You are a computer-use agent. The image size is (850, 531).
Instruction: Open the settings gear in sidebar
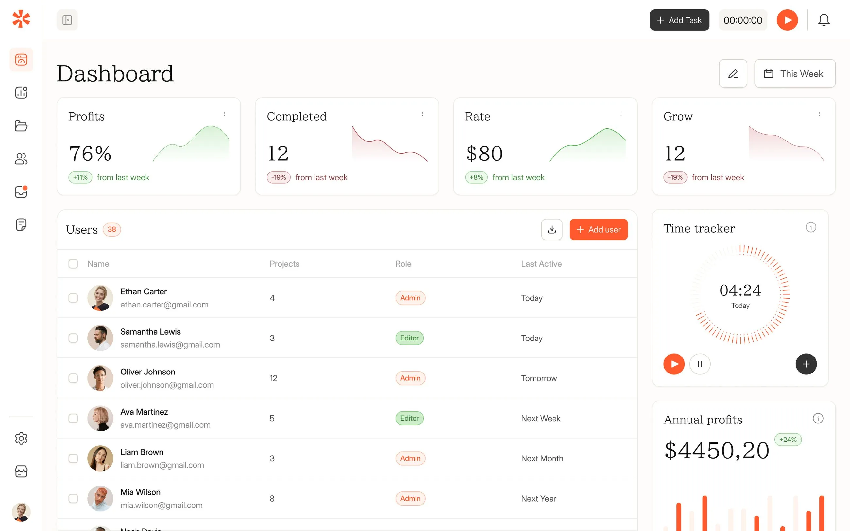click(21, 438)
